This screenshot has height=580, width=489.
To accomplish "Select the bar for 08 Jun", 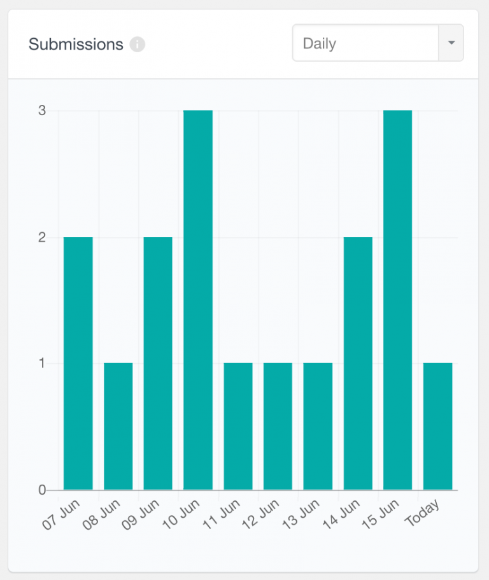I will (117, 426).
